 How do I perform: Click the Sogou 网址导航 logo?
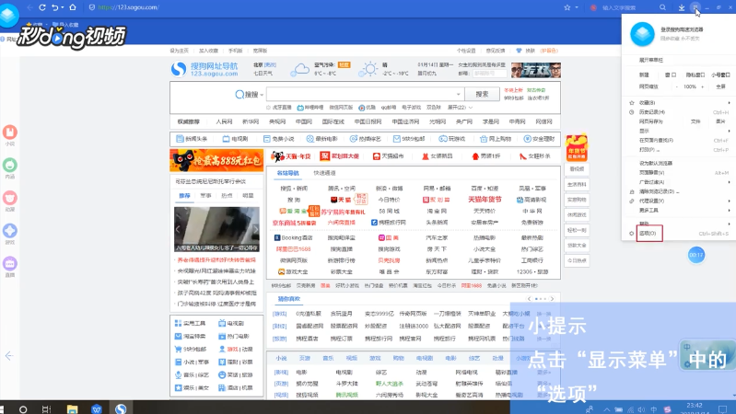(x=204, y=69)
